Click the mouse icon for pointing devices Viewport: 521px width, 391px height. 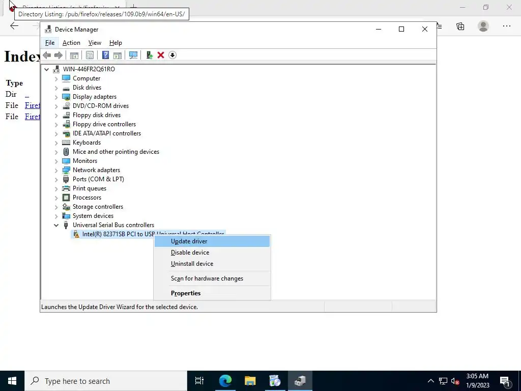tap(66, 152)
